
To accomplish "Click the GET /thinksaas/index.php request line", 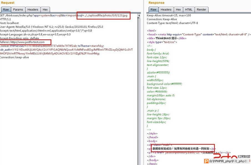I will (x=64, y=16).
